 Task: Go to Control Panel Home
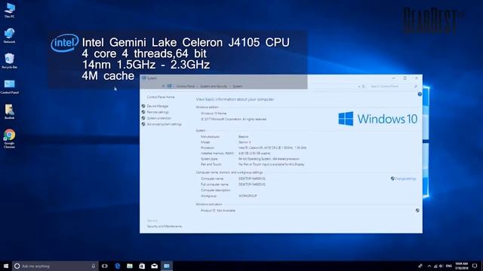pos(161,97)
